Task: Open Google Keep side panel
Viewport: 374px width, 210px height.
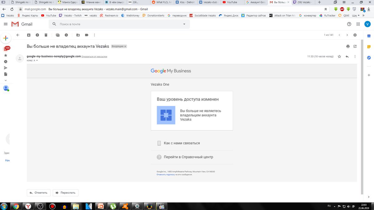Action: (x=369, y=47)
